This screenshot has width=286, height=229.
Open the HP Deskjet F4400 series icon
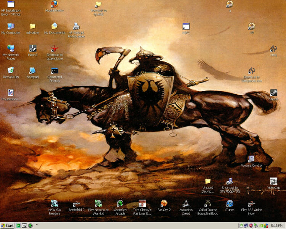tap(76, 31)
